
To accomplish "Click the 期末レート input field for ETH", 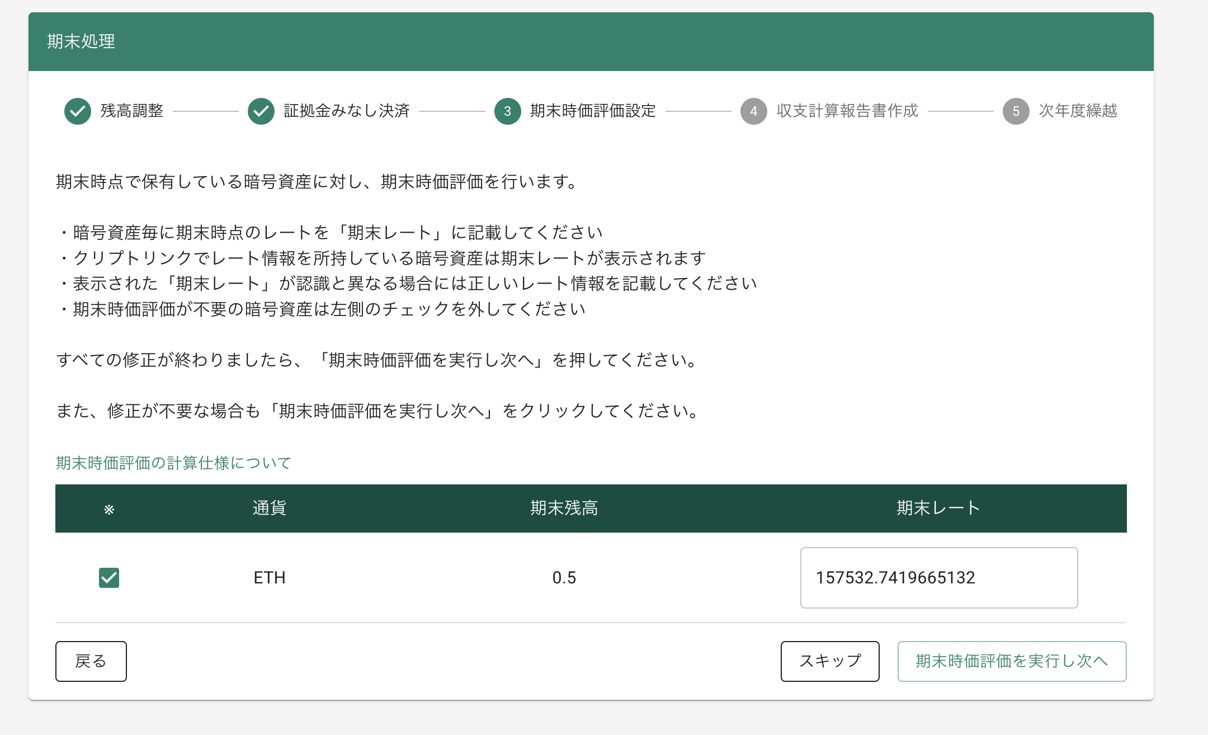I will 939,578.
